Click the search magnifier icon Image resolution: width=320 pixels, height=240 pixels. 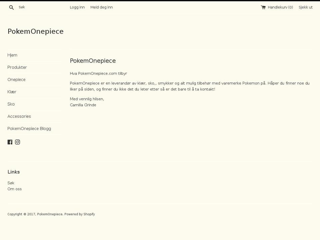point(11,7)
